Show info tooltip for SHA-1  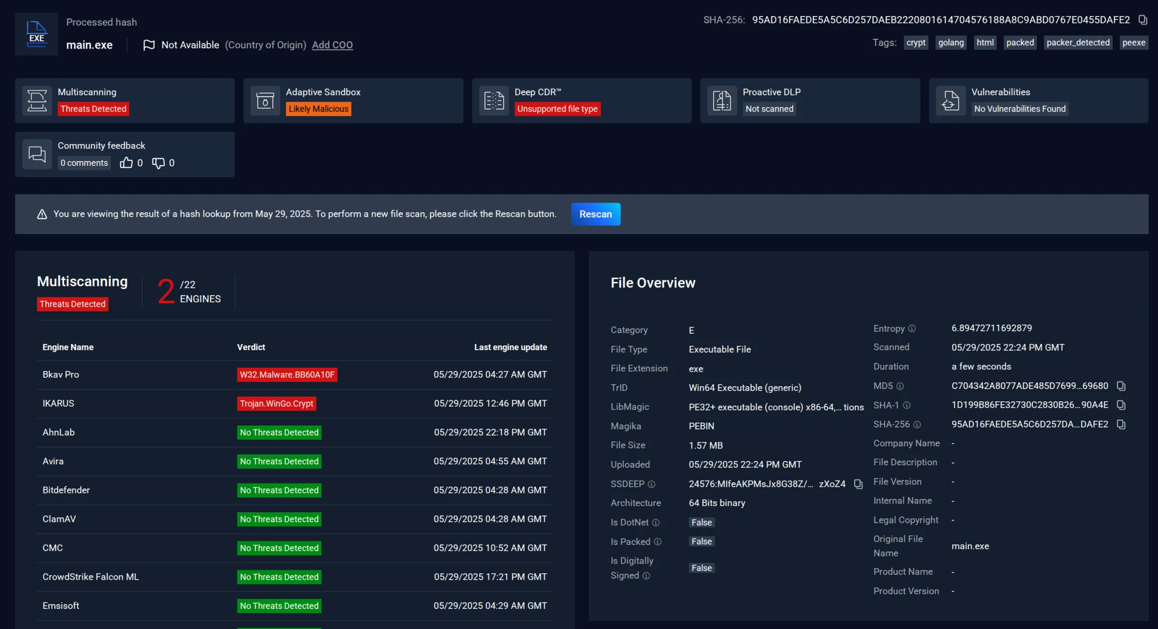[907, 405]
